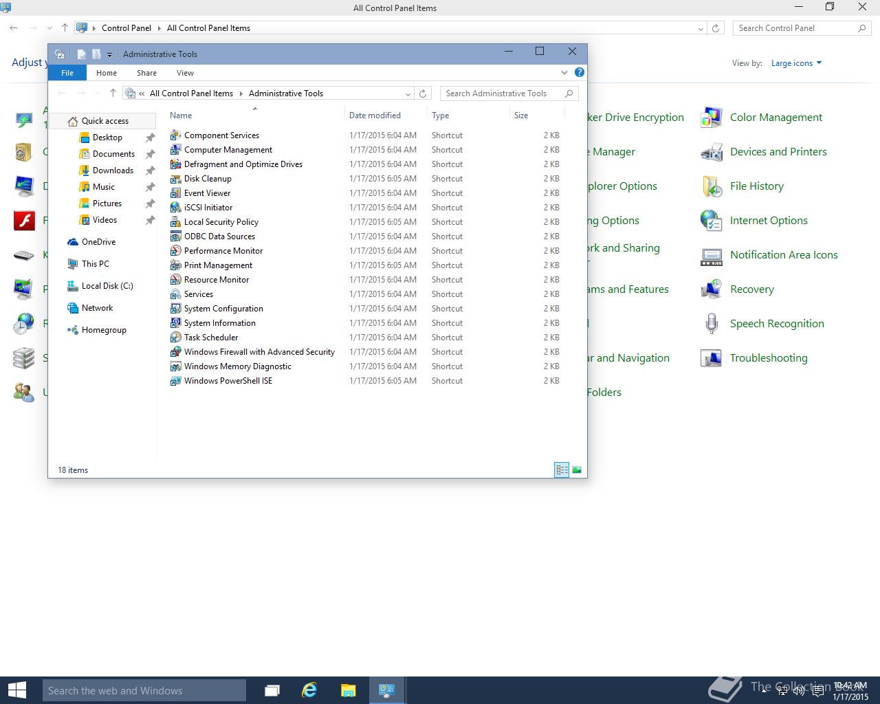Open the Share ribbon tab
This screenshot has height=704, width=880.
(x=146, y=73)
